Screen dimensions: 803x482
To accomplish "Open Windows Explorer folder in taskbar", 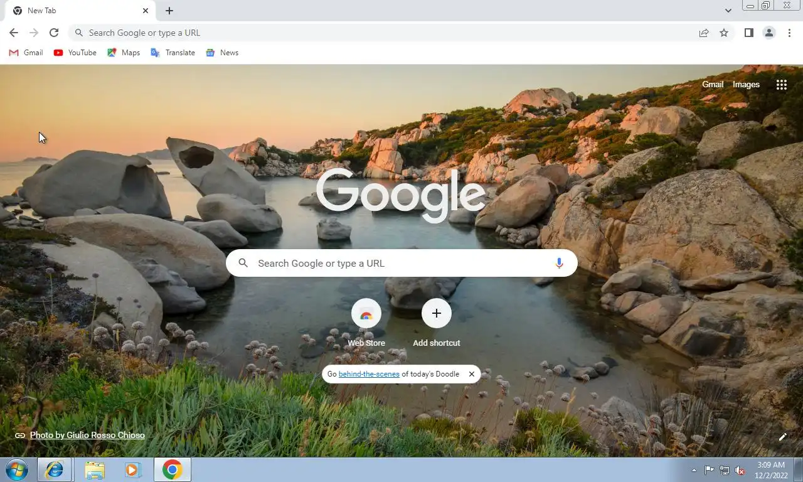I will 95,469.
